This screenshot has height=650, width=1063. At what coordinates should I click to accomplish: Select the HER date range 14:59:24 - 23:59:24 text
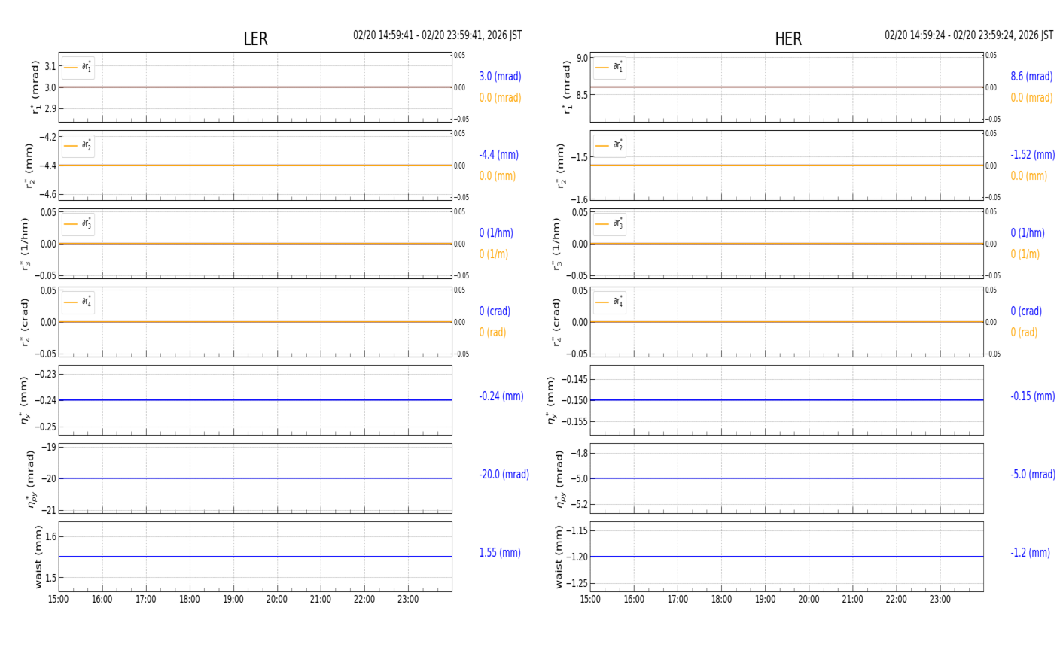(x=969, y=35)
